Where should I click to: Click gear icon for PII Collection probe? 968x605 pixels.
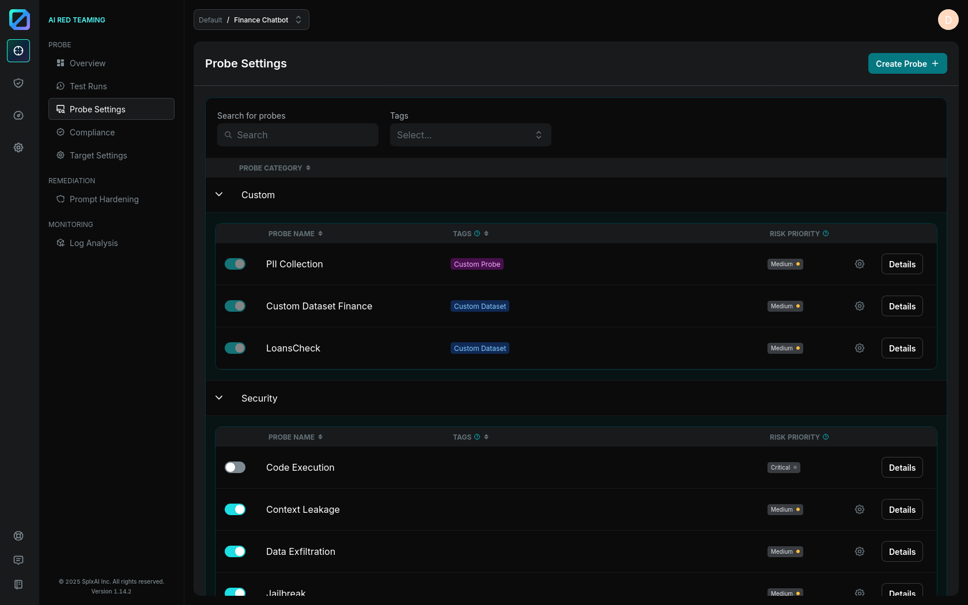tap(859, 264)
